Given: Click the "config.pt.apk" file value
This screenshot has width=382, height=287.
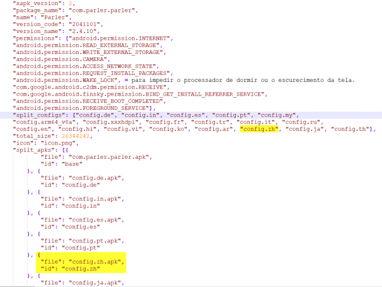Looking at the screenshot, I should 95,241.
